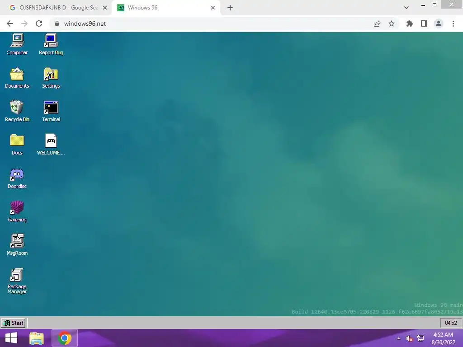Click the Windows 96 Start button
The height and width of the screenshot is (347, 463).
(x=13, y=323)
